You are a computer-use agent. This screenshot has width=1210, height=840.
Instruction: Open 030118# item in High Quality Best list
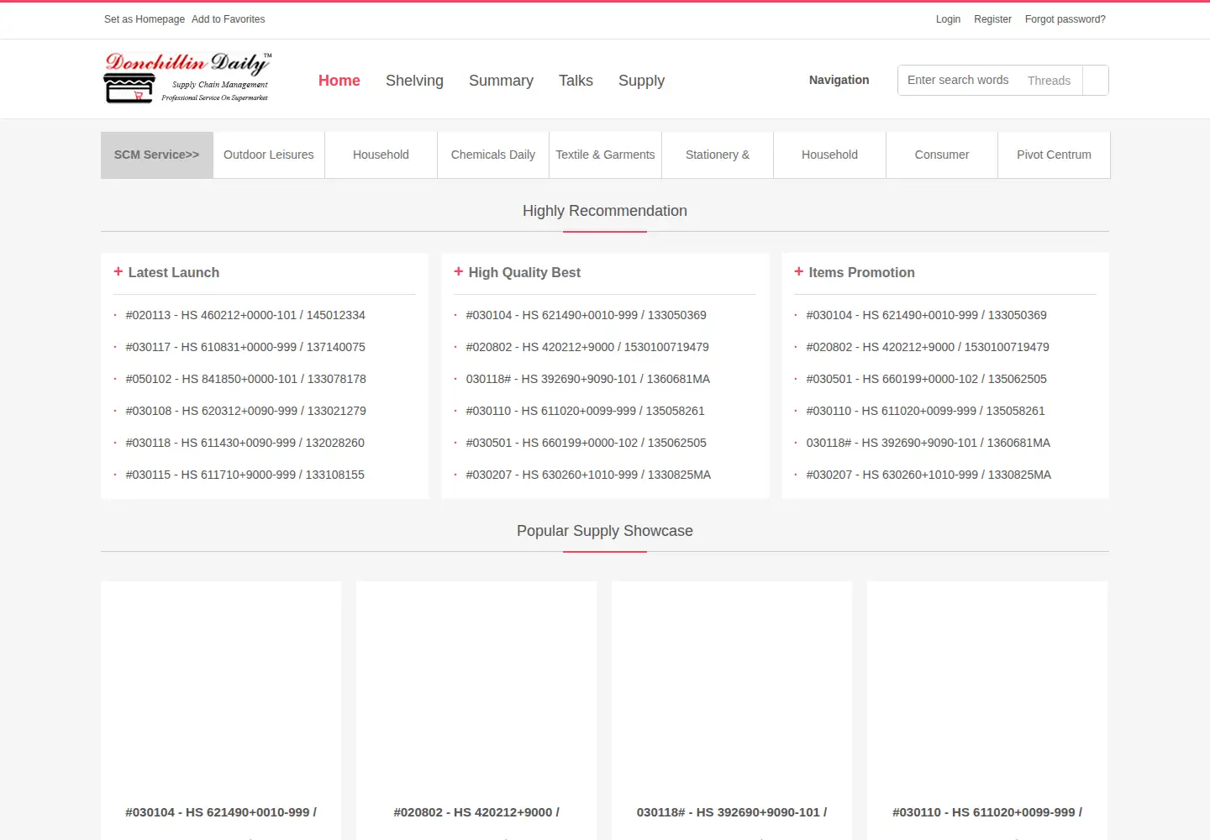tap(588, 379)
